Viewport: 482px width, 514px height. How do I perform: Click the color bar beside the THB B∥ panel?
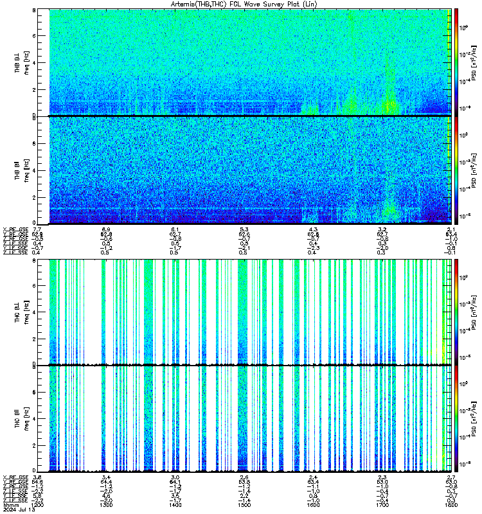tap(456, 170)
